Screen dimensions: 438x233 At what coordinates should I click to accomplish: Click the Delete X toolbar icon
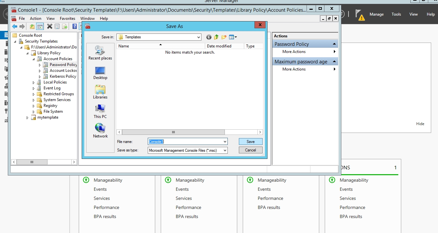point(49,26)
